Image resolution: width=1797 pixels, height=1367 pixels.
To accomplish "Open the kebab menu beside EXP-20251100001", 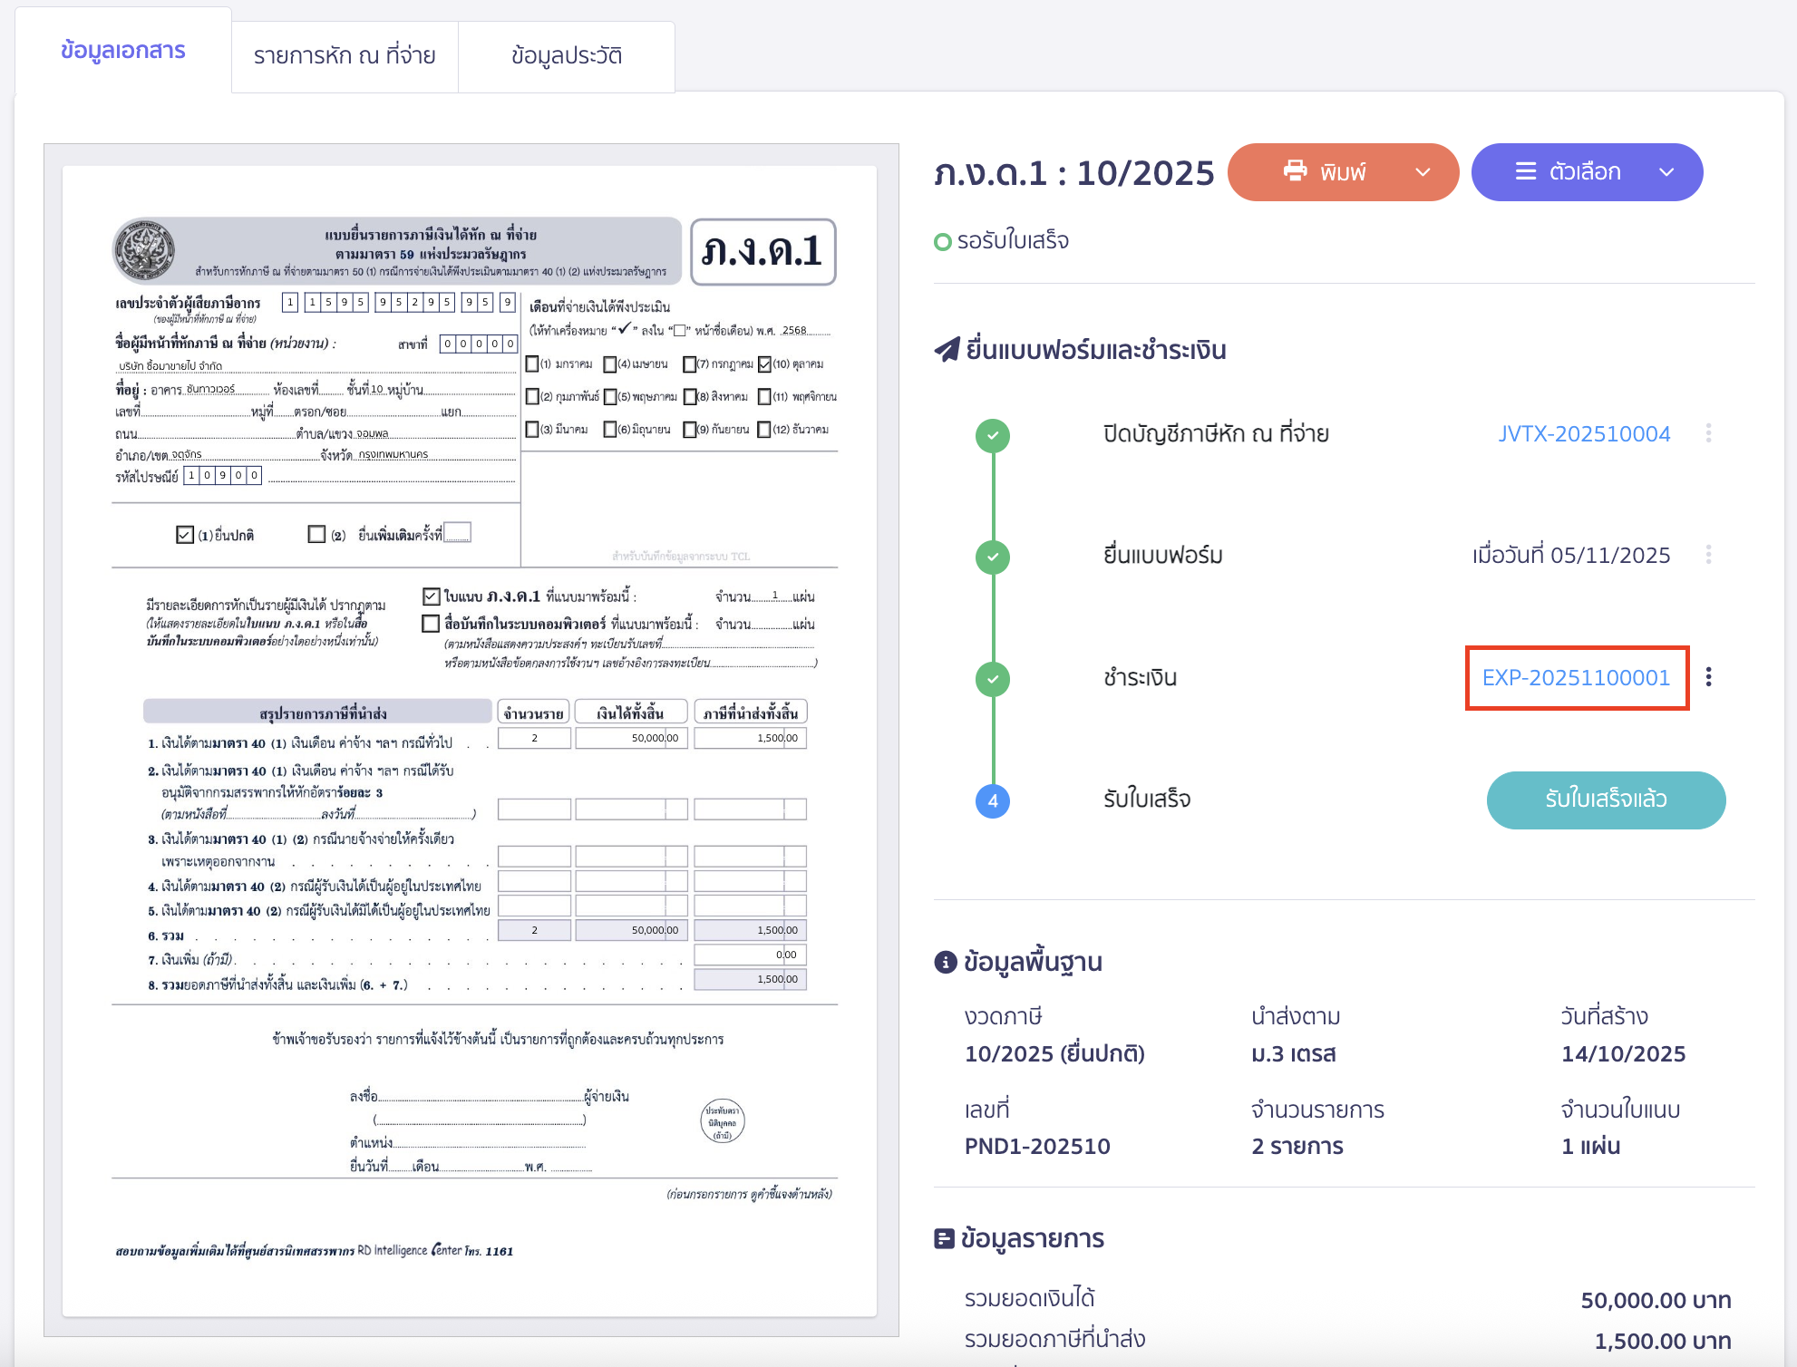I will [x=1710, y=675].
